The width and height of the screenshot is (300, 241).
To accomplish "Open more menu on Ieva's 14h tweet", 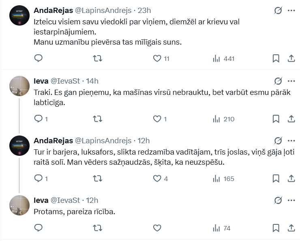I will [291, 81].
